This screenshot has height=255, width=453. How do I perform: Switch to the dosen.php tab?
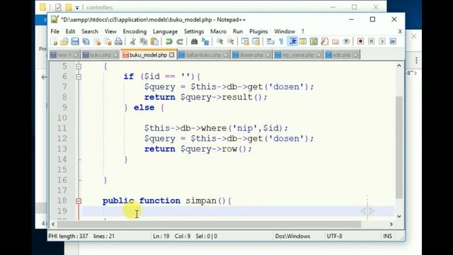point(251,55)
